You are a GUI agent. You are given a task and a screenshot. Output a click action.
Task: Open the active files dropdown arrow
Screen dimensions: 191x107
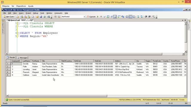[x=183, y=20]
